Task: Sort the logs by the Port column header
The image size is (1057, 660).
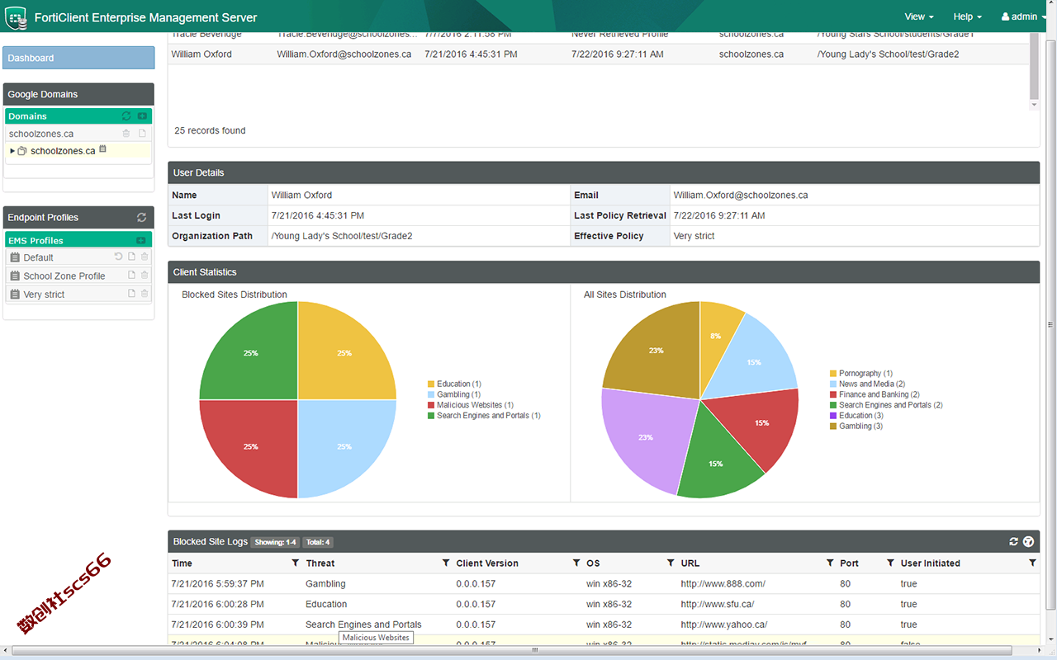Action: point(849,563)
